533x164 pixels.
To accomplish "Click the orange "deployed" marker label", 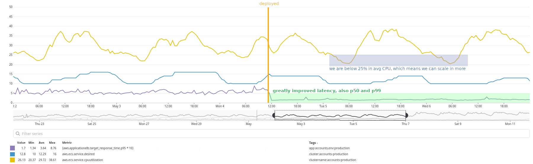I will pos(269,4).
